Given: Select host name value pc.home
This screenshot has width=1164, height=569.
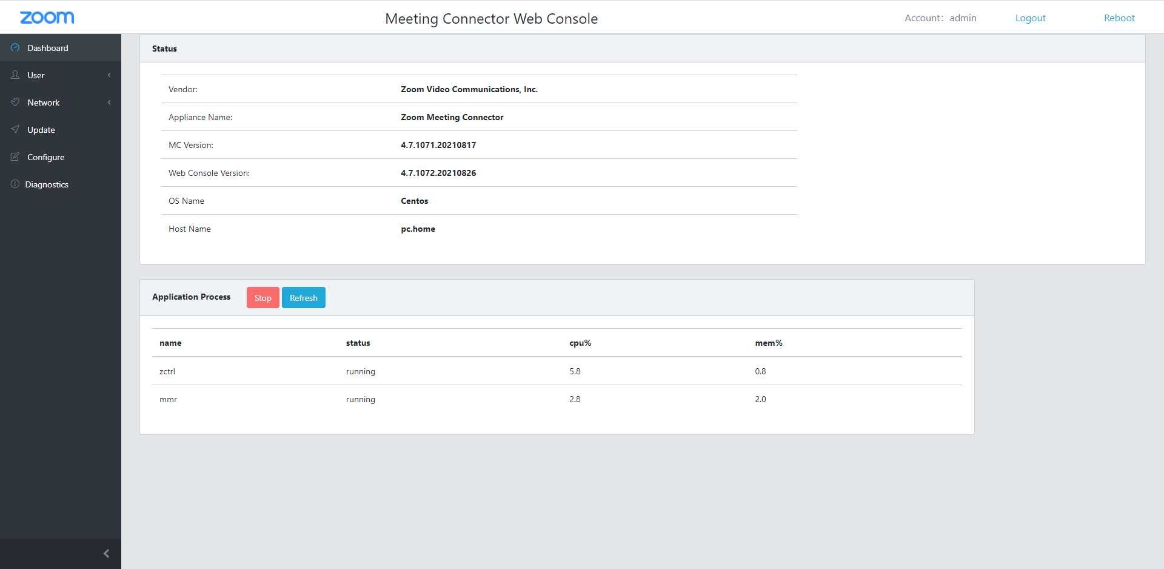Looking at the screenshot, I should pos(418,229).
